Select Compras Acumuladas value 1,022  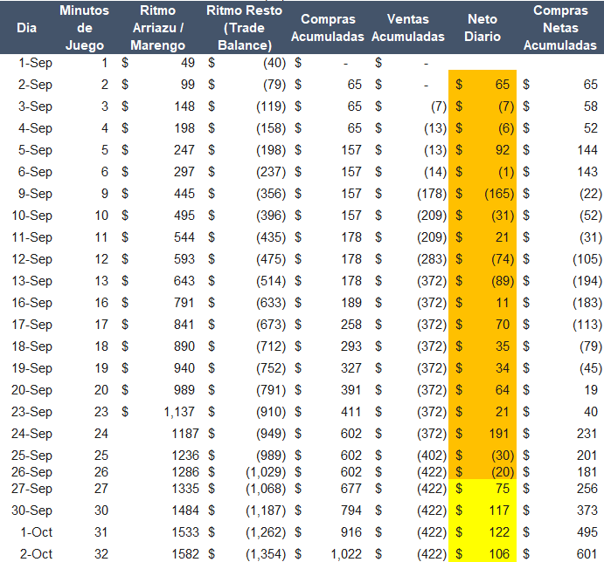click(x=346, y=554)
